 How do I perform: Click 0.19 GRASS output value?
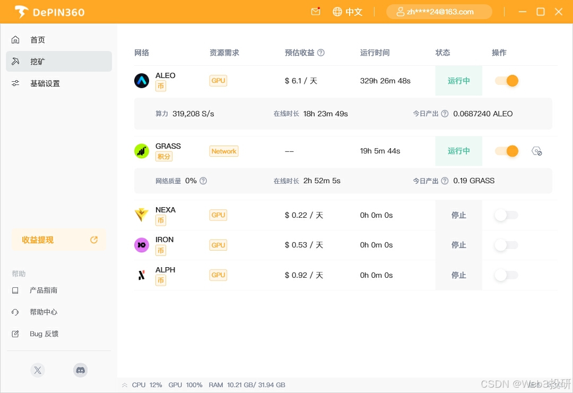474,181
